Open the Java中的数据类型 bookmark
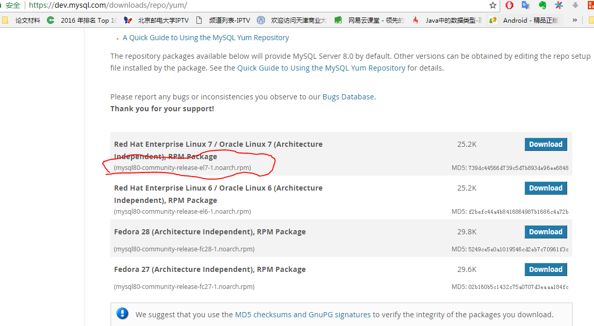Image resolution: width=594 pixels, height=326 pixels. pyautogui.click(x=447, y=21)
